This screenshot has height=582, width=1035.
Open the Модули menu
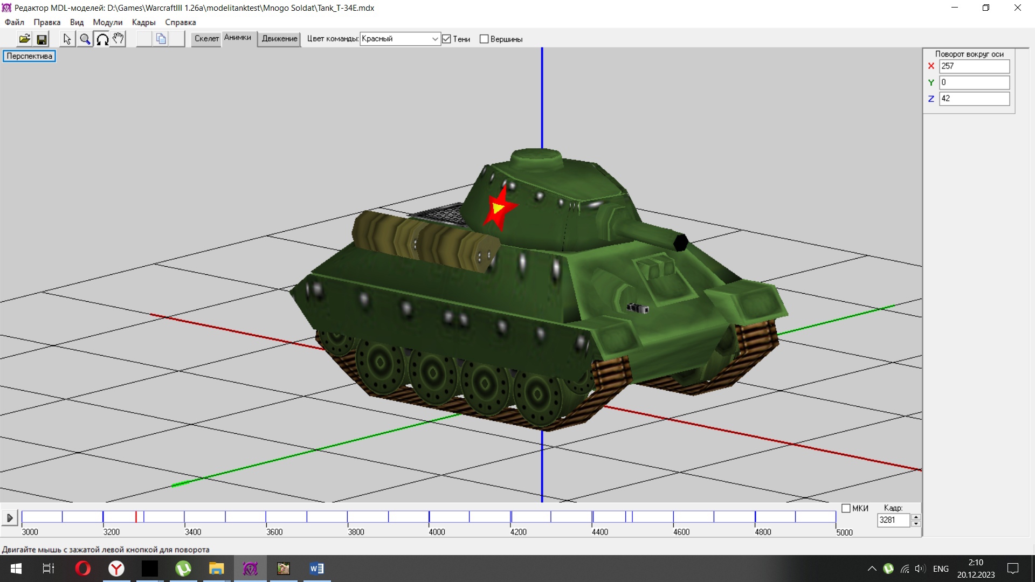click(x=107, y=22)
